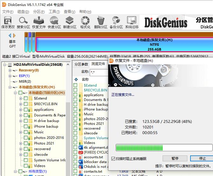
Task: Click Recovery(0) partition drive icon in tree
Action: point(15,70)
